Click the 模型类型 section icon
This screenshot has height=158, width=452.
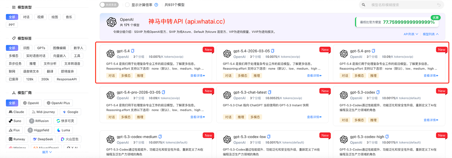pos(14,7)
